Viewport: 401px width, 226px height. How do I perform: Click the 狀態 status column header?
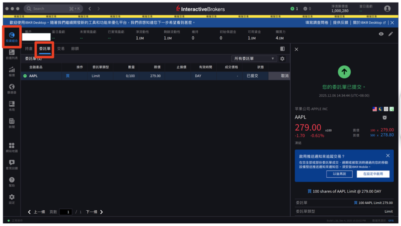coord(261,67)
